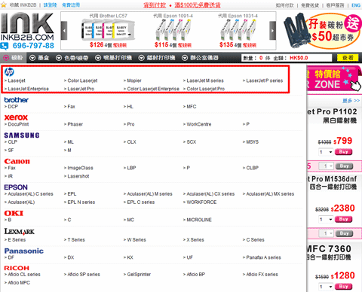Click the favorite star icon at top left
The image size is (362, 292).
(x=4, y=5)
